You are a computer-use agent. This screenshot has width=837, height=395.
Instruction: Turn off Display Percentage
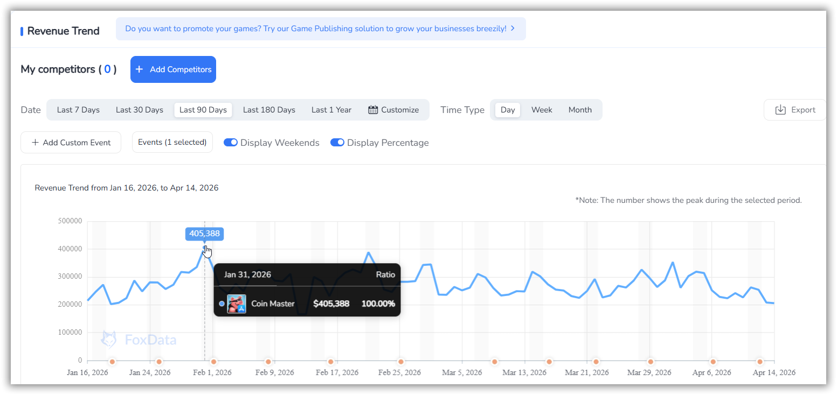pos(337,142)
